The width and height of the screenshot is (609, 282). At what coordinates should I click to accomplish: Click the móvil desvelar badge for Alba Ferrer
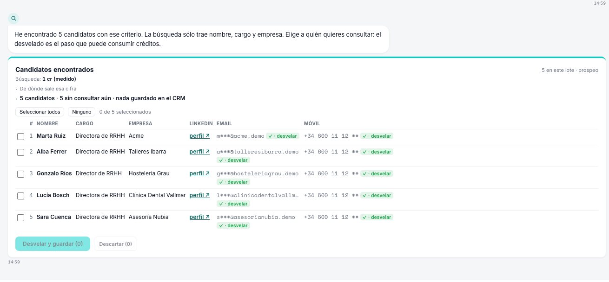tap(377, 152)
